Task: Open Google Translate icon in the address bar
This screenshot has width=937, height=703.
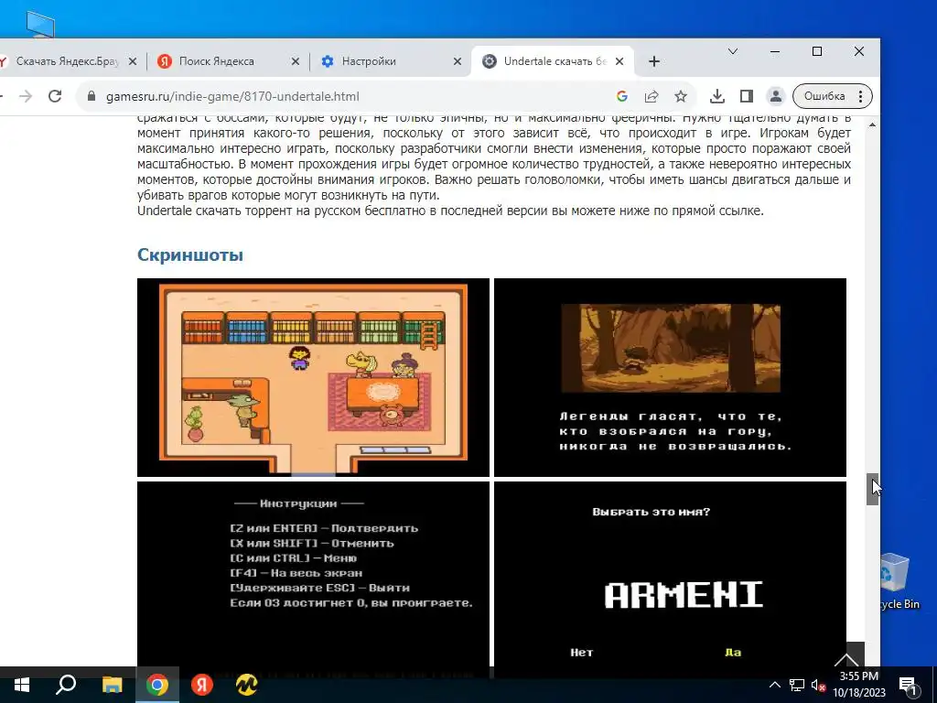Action: click(622, 96)
